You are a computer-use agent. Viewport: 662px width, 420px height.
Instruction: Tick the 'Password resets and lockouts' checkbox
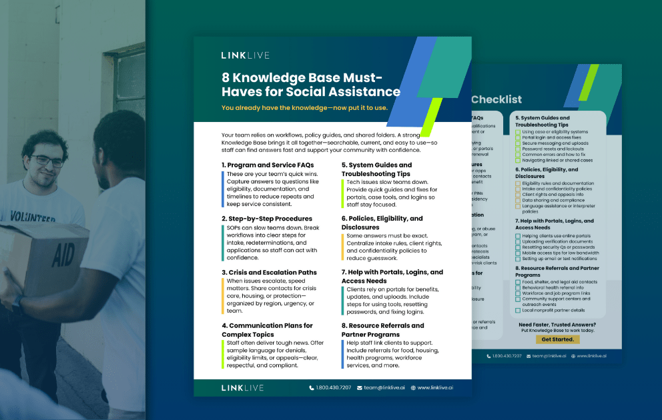pyautogui.click(x=518, y=149)
